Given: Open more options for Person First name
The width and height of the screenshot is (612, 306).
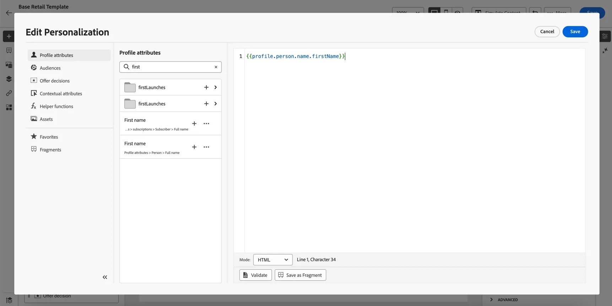Looking at the screenshot, I should (206, 147).
